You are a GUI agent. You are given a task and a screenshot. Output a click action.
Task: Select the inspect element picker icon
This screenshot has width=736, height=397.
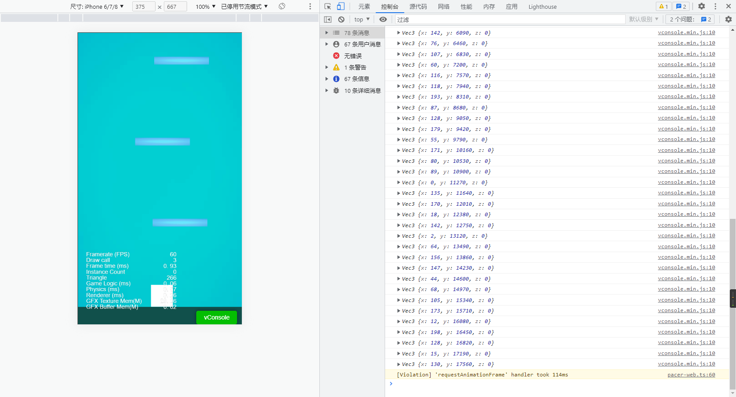(x=328, y=7)
